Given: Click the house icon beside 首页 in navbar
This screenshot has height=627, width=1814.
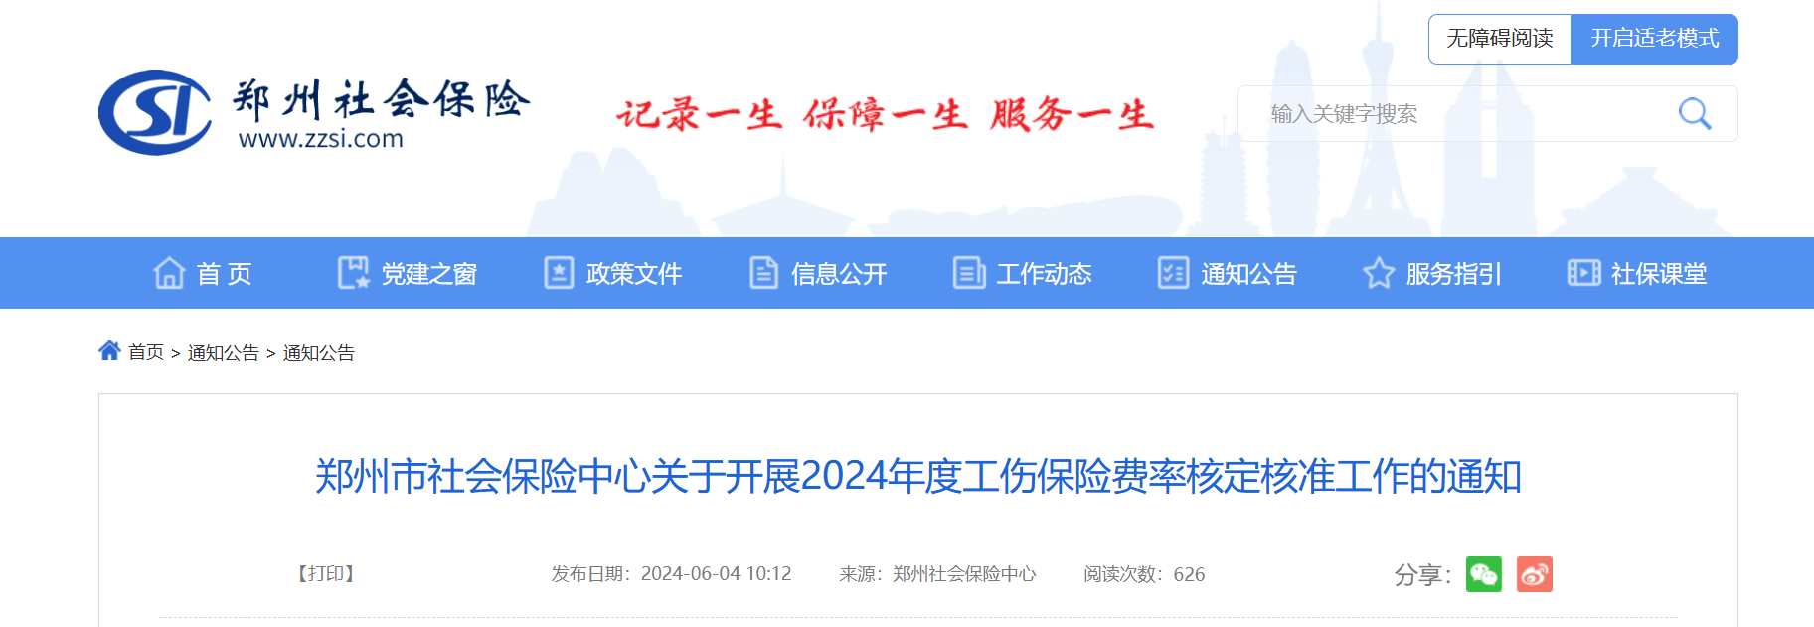Looking at the screenshot, I should point(169,273).
